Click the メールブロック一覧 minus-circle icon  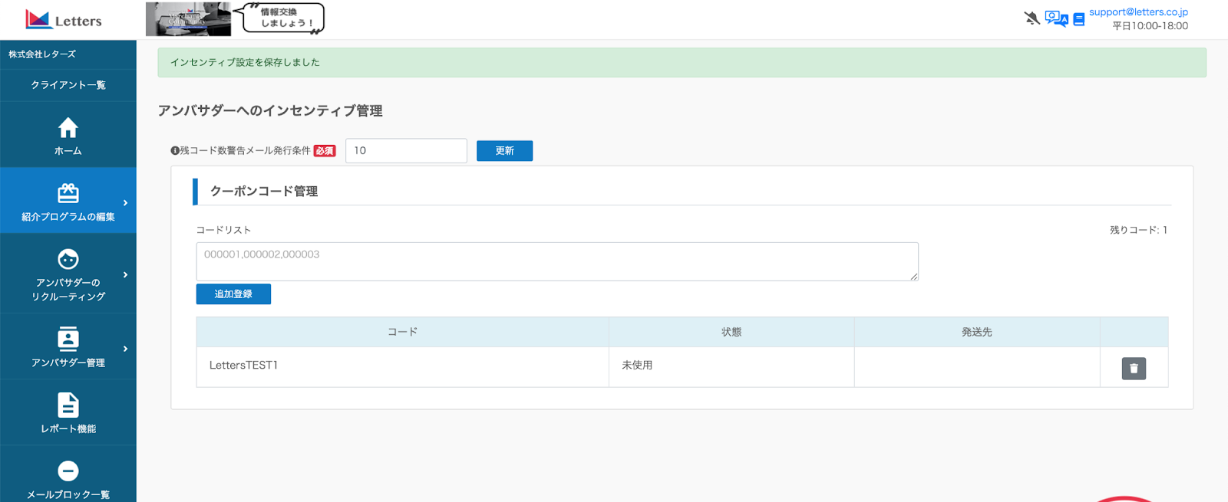tap(68, 471)
